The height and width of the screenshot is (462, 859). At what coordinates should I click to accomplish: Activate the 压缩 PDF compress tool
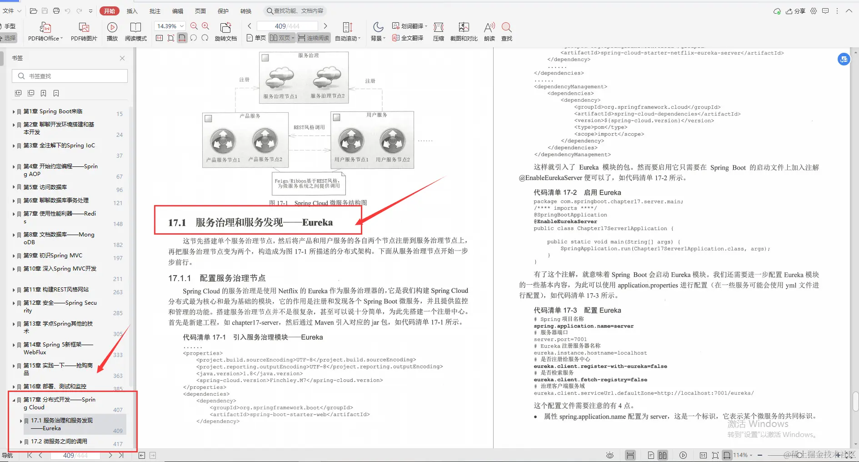[438, 31]
